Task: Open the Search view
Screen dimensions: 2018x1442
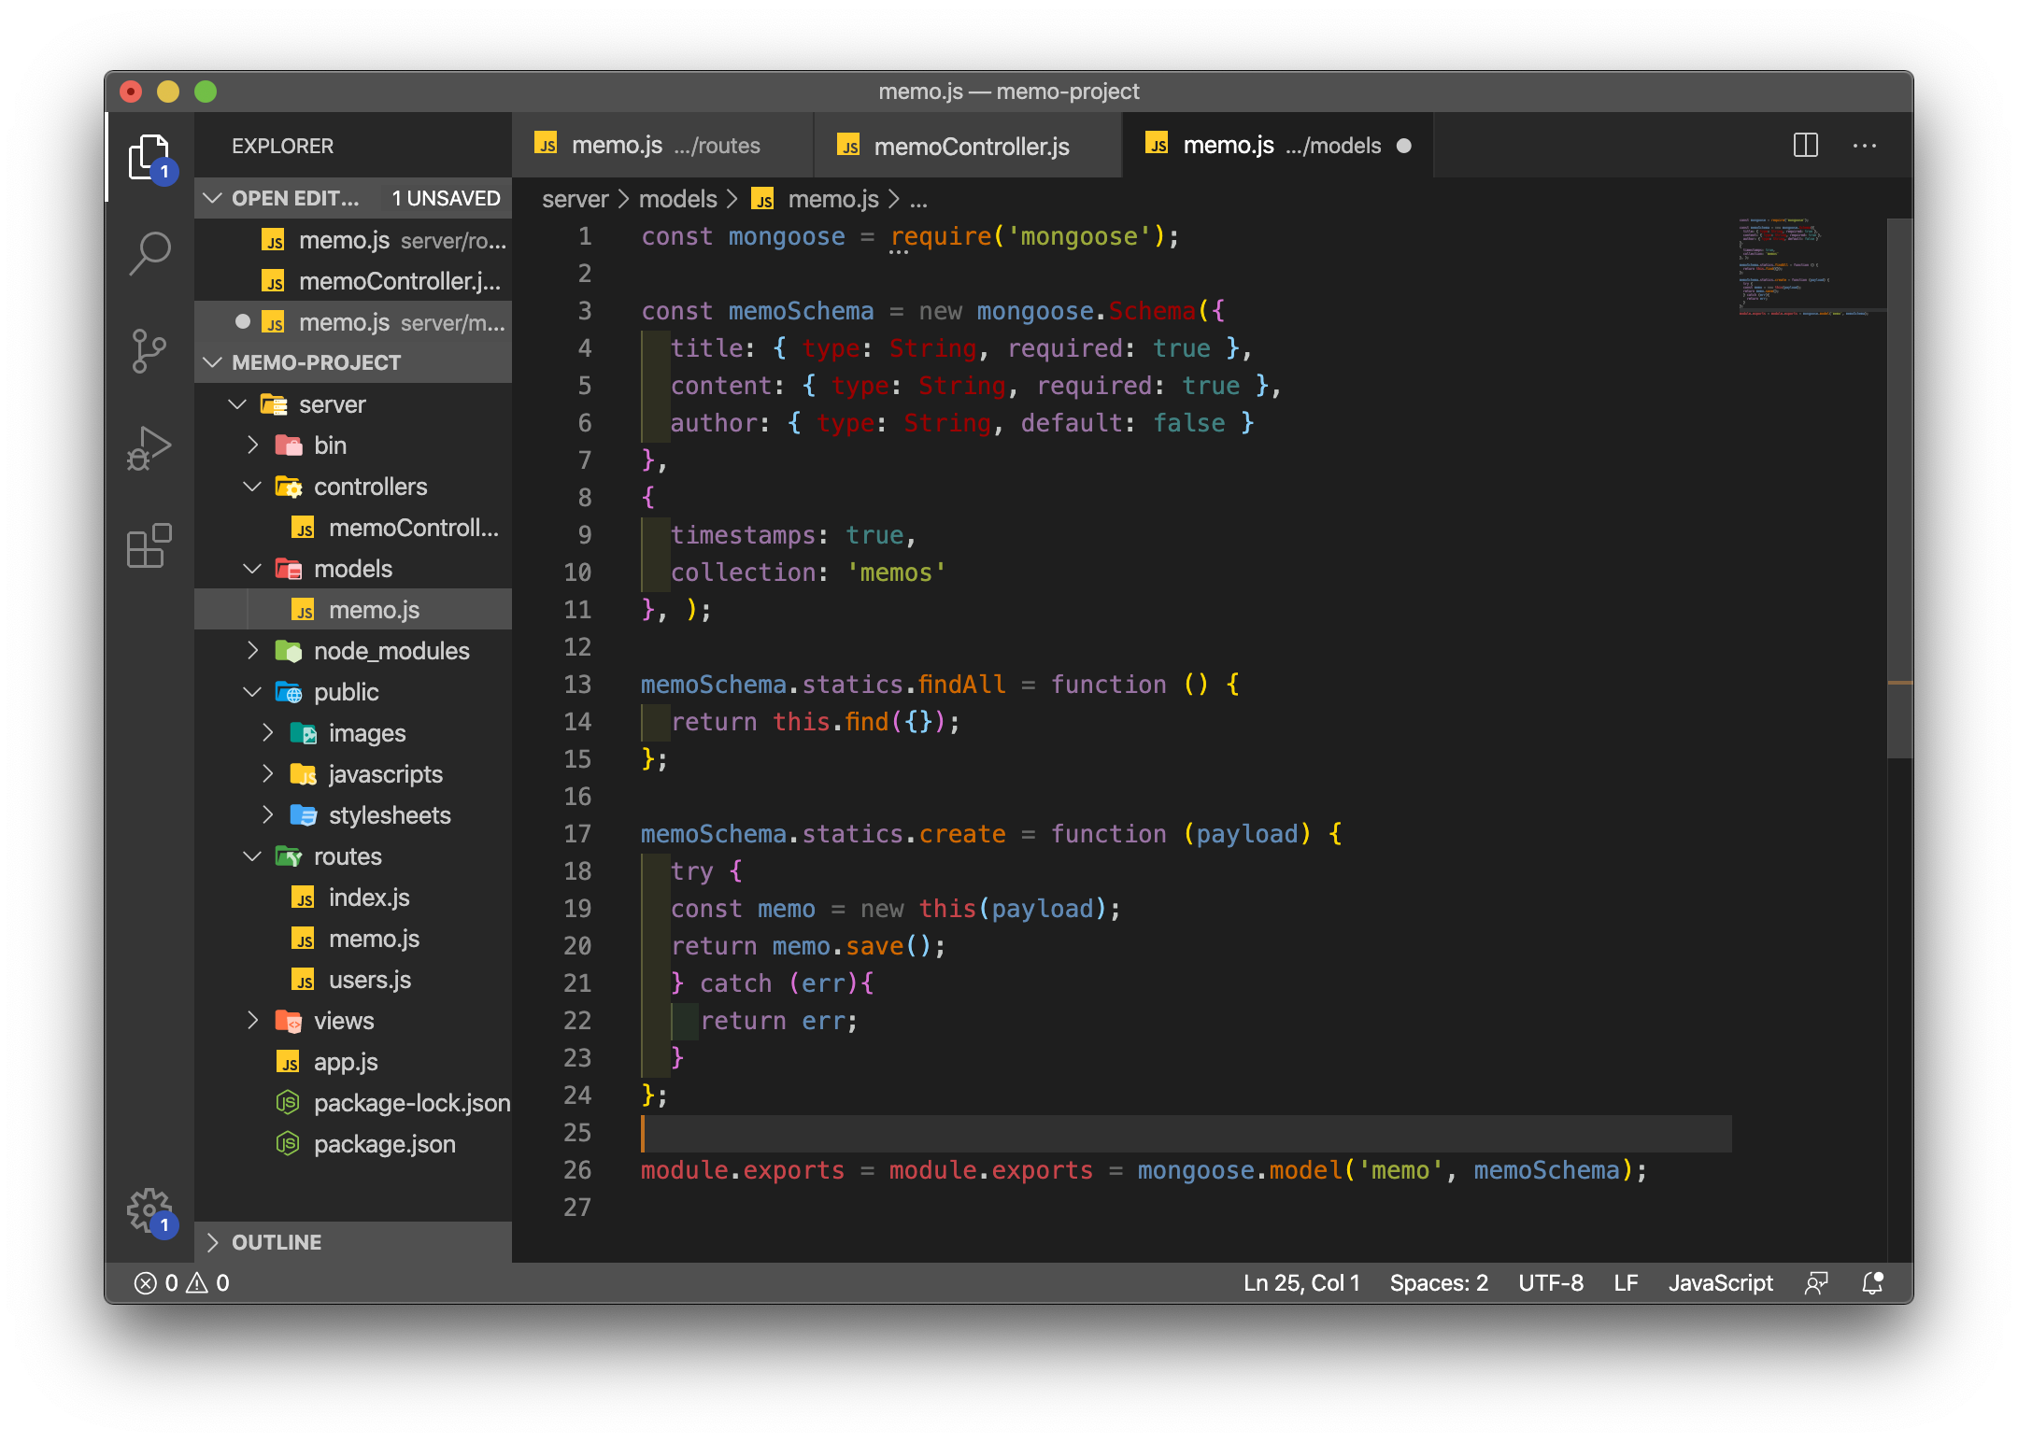Action: point(149,252)
